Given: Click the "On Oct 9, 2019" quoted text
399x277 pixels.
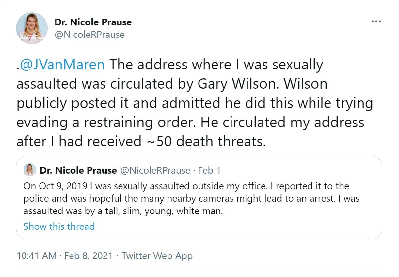Looking at the screenshot, I should click(56, 186).
